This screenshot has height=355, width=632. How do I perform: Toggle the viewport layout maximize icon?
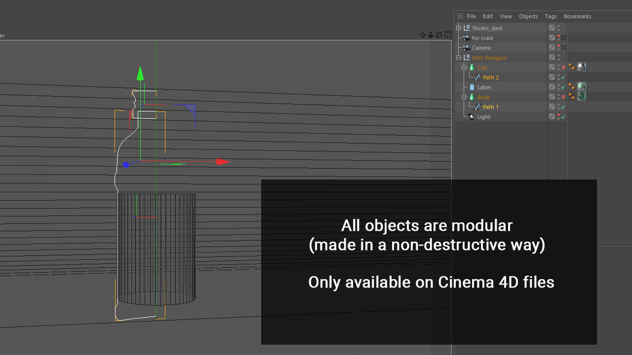pyautogui.click(x=447, y=35)
